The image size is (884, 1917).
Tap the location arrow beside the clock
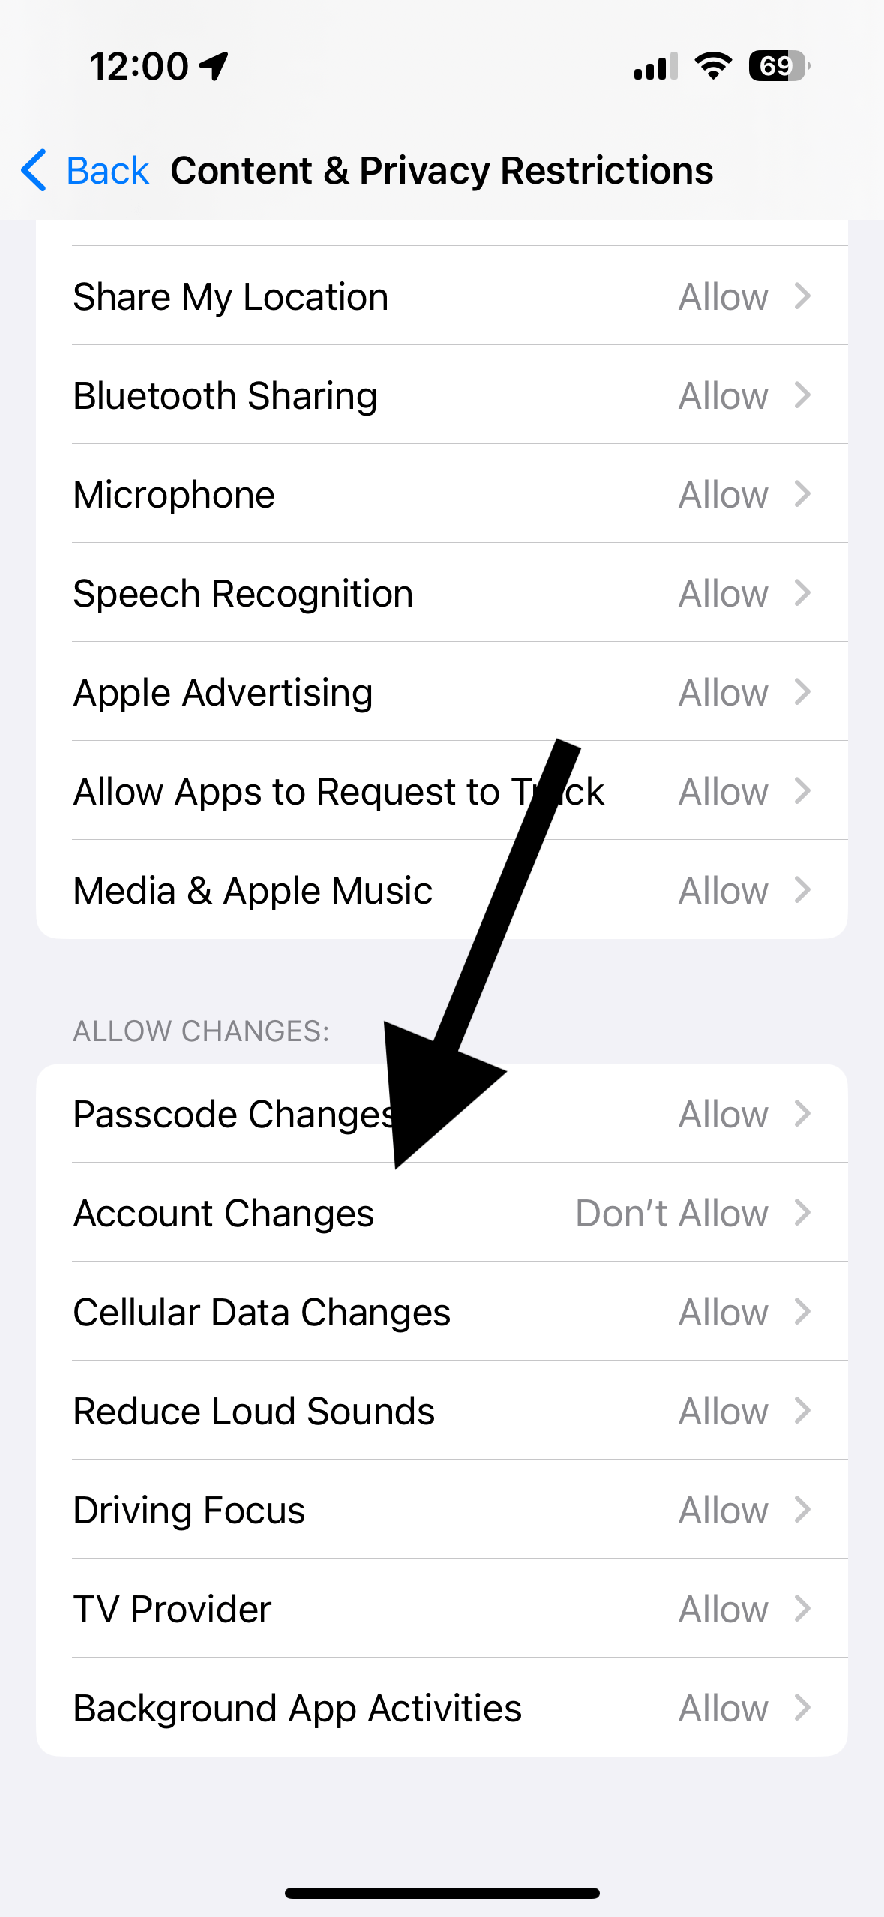(x=214, y=66)
